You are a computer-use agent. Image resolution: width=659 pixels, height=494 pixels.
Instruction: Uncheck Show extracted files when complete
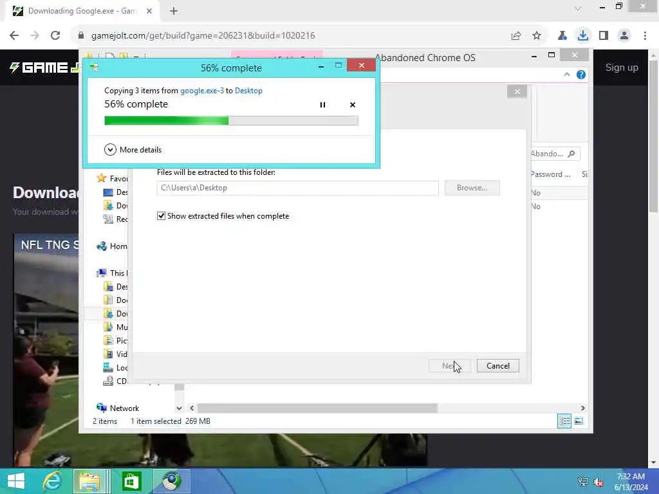(x=161, y=216)
